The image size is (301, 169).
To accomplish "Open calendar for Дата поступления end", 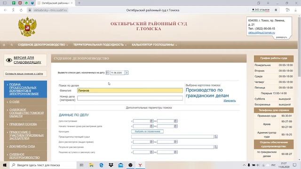I will (176, 121).
